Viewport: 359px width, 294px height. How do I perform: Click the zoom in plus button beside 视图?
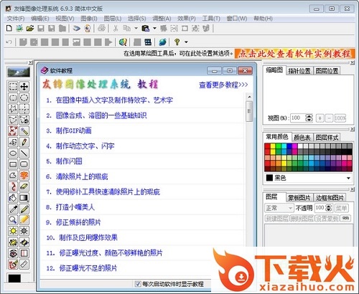pos(320,118)
